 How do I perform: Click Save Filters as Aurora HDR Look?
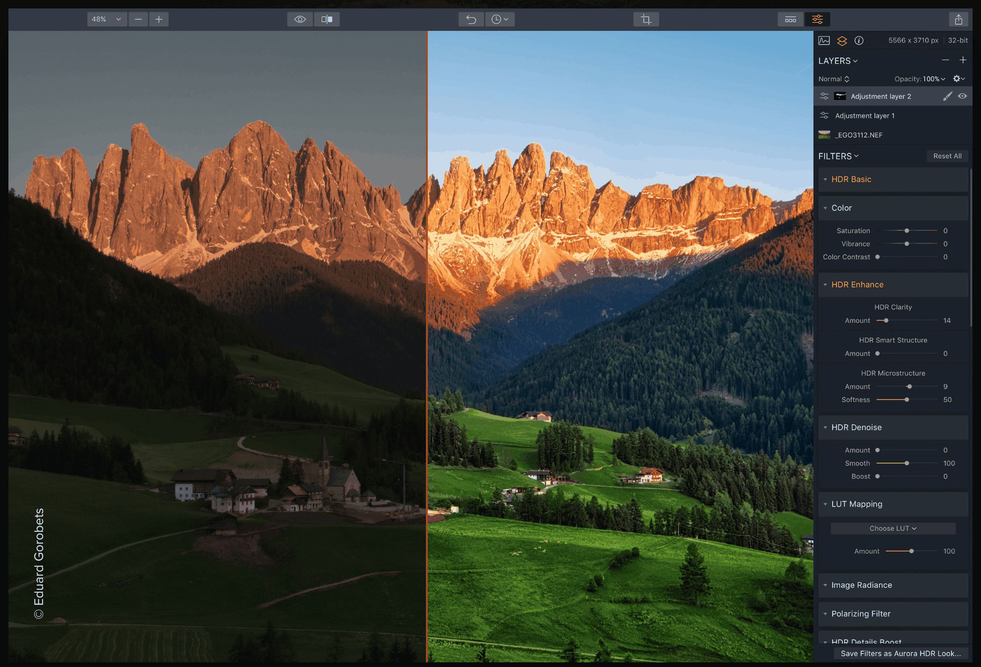tap(900, 653)
